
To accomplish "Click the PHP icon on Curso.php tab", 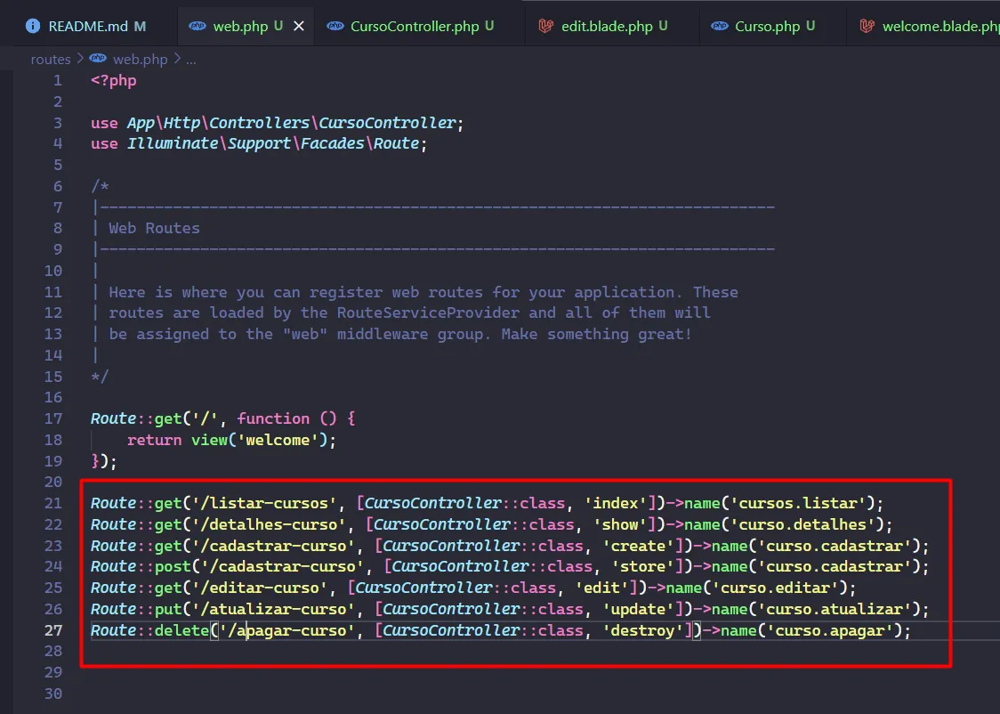I will 720,27.
